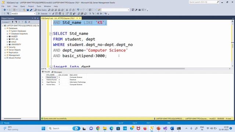Click the Decrease indent icon

click(x=98, y=14)
